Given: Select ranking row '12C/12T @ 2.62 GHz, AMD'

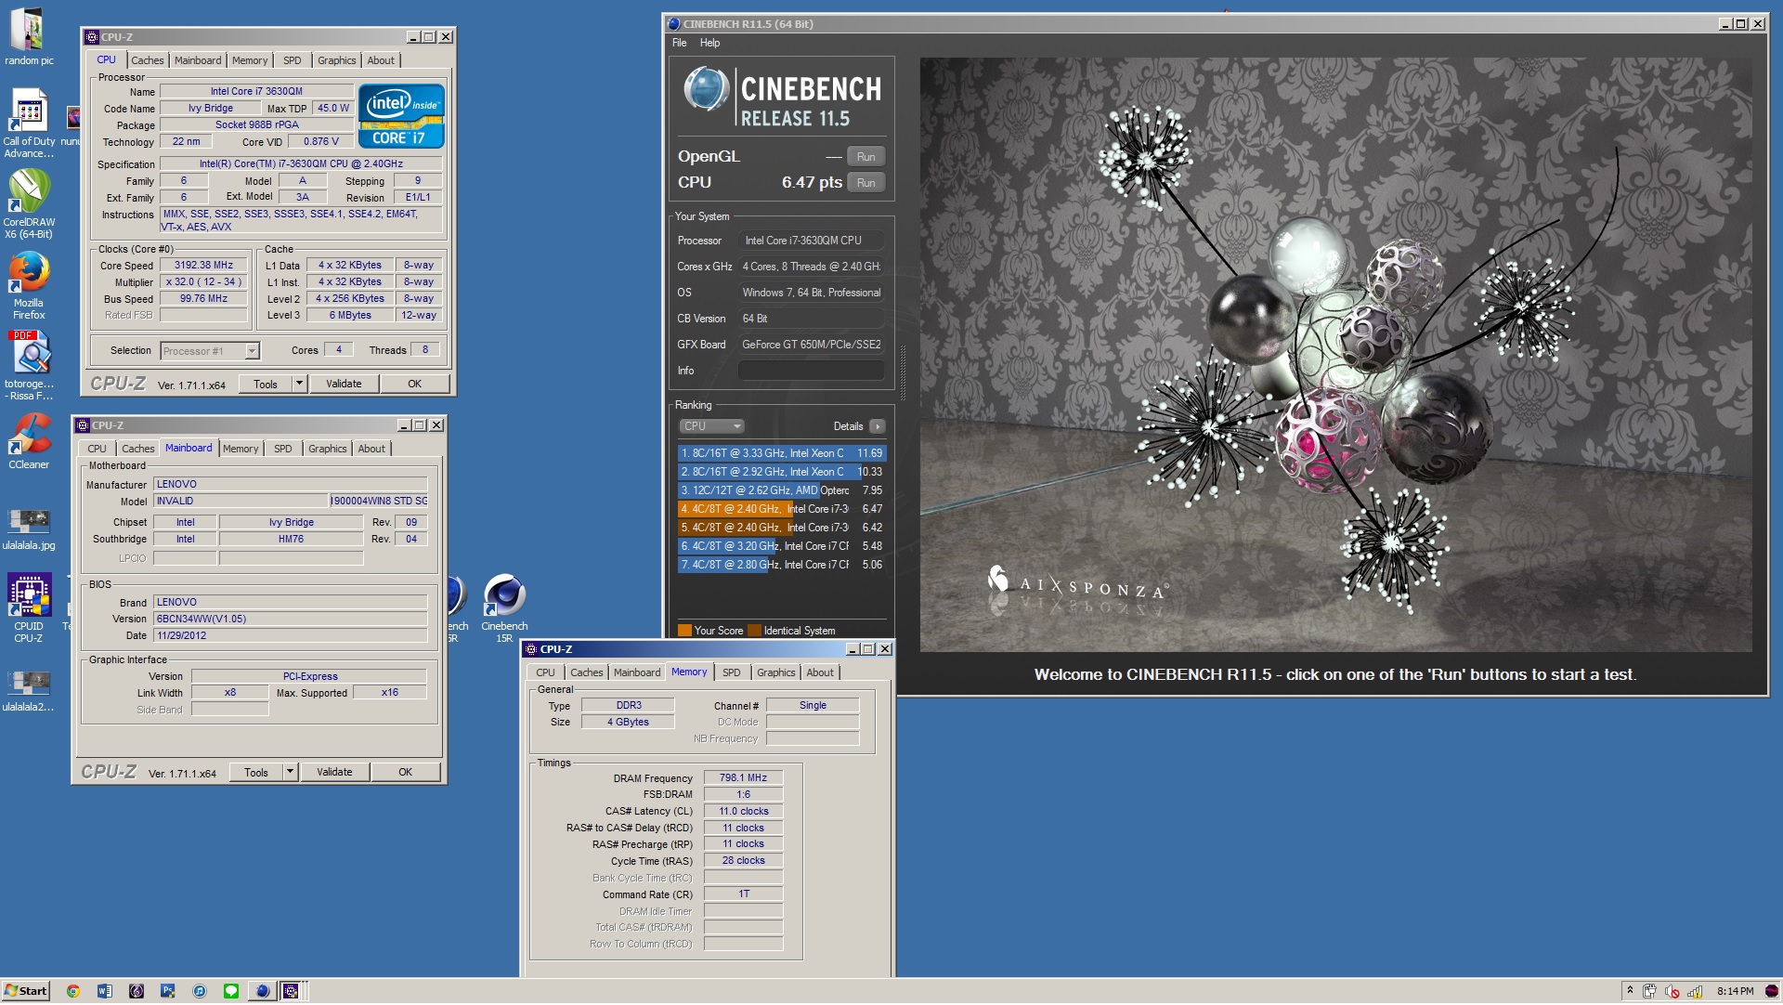Looking at the screenshot, I should coord(782,491).
